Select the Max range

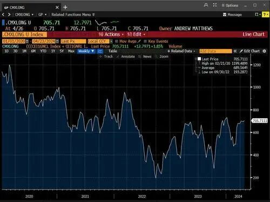(71, 51)
